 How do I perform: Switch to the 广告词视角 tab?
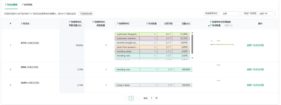(27, 4)
